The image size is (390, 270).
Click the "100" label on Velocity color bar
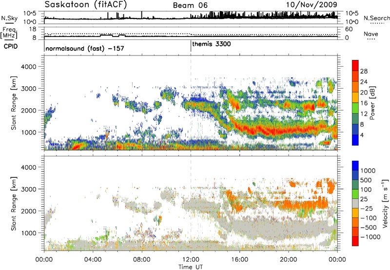367,190
